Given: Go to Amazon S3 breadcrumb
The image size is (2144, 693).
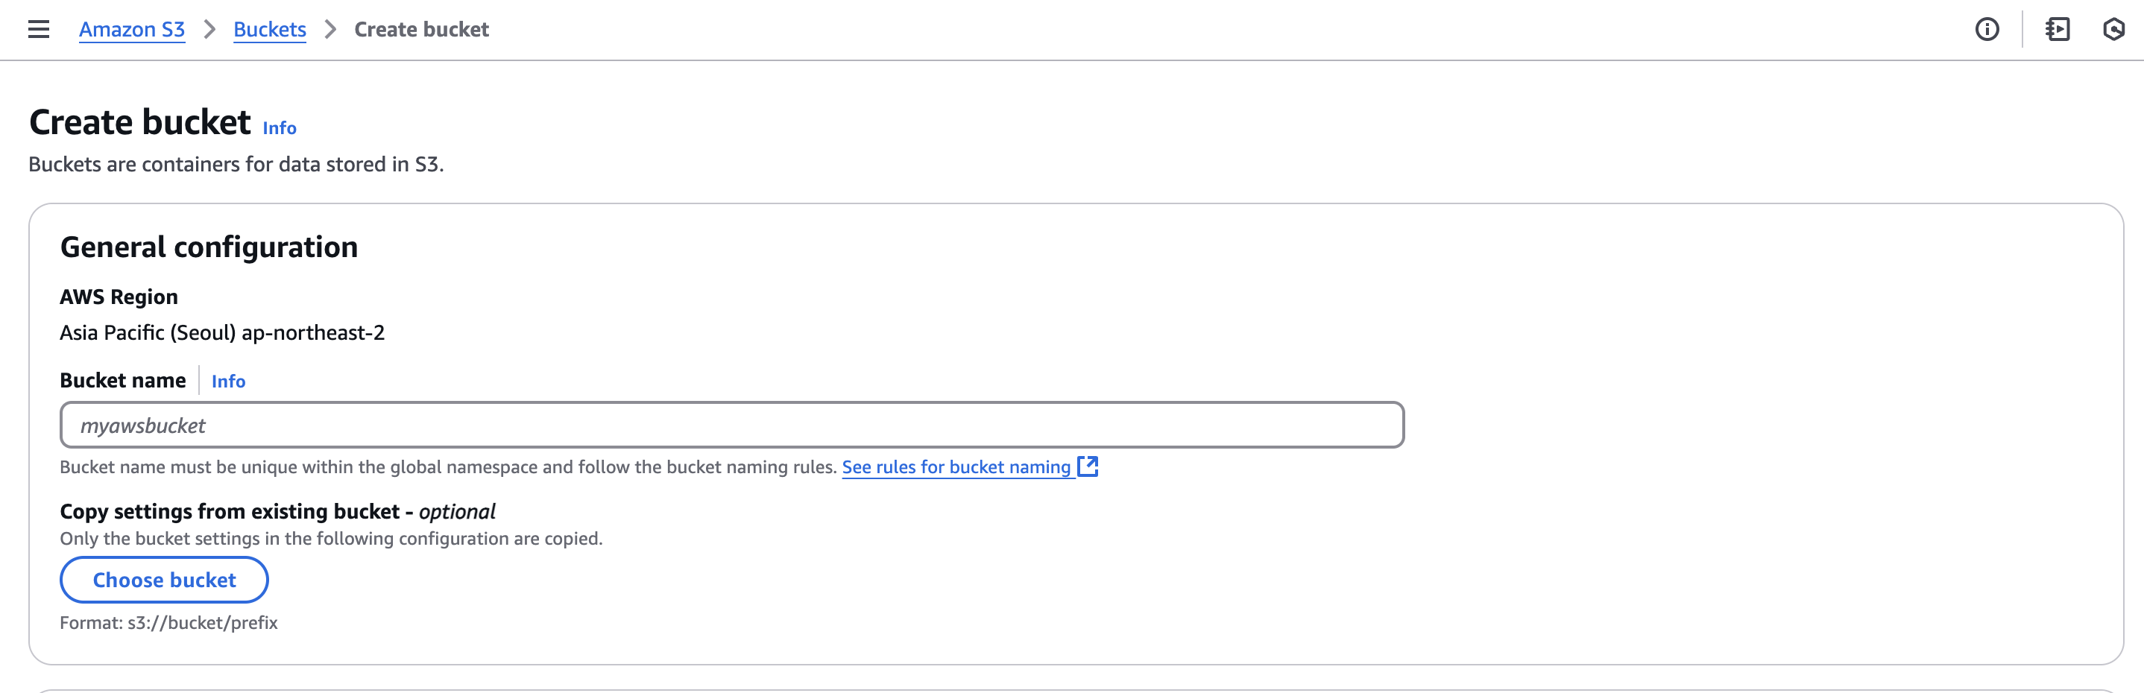Looking at the screenshot, I should tap(131, 30).
